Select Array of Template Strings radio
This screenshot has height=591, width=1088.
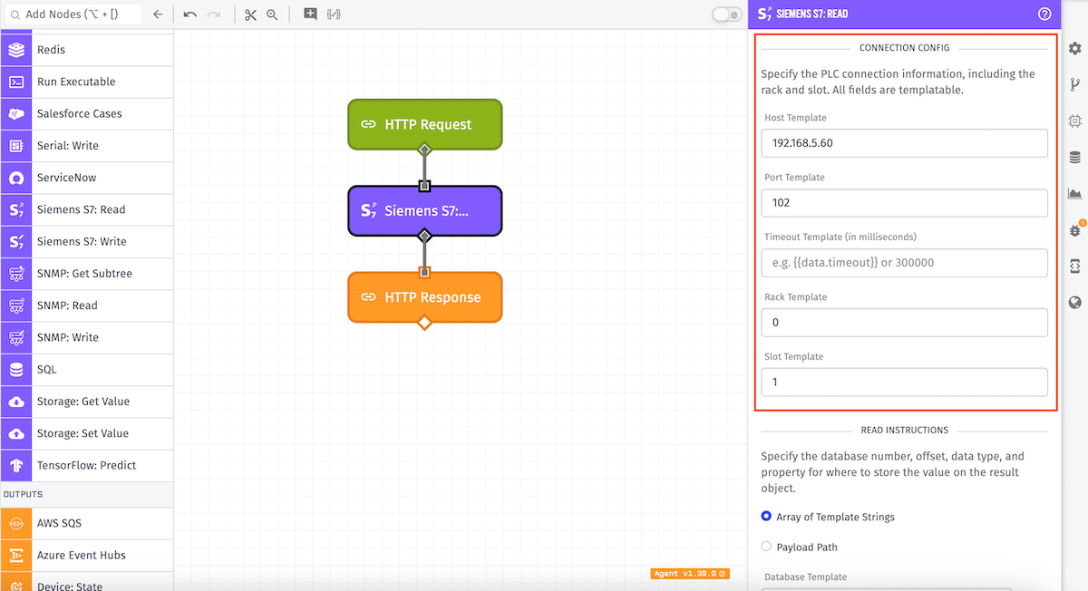click(x=766, y=517)
